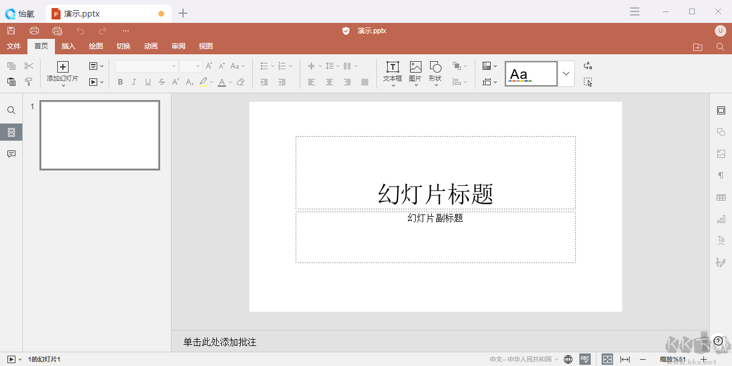732x366 pixels.
Task: Open the 文件 menu
Action: point(14,46)
